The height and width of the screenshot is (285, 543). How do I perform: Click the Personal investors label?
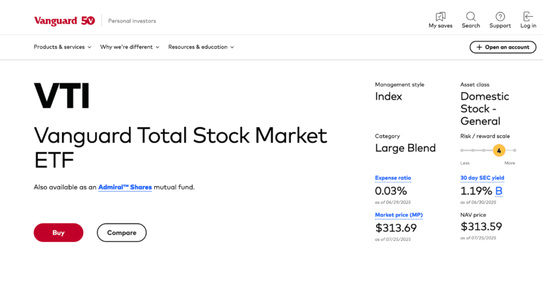[132, 21]
